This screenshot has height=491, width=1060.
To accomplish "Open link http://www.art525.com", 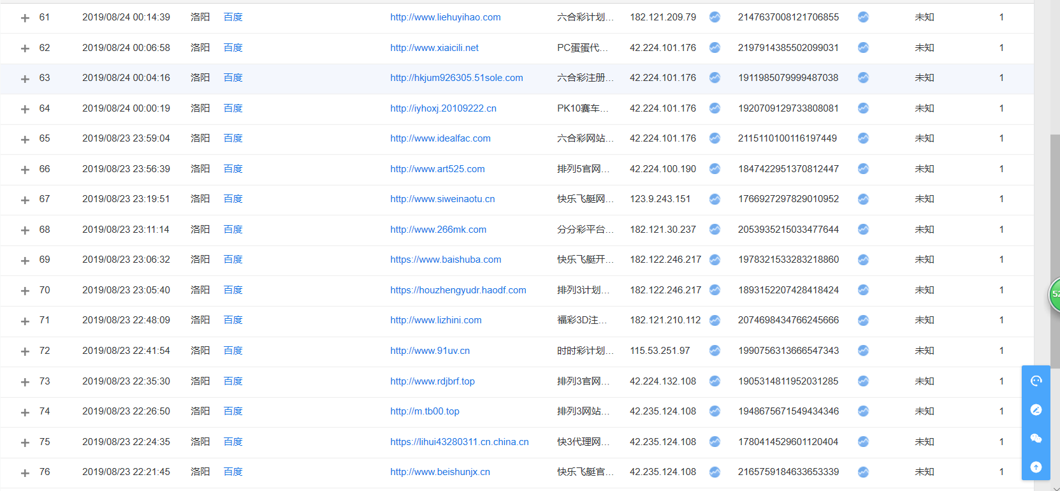I will [437, 169].
